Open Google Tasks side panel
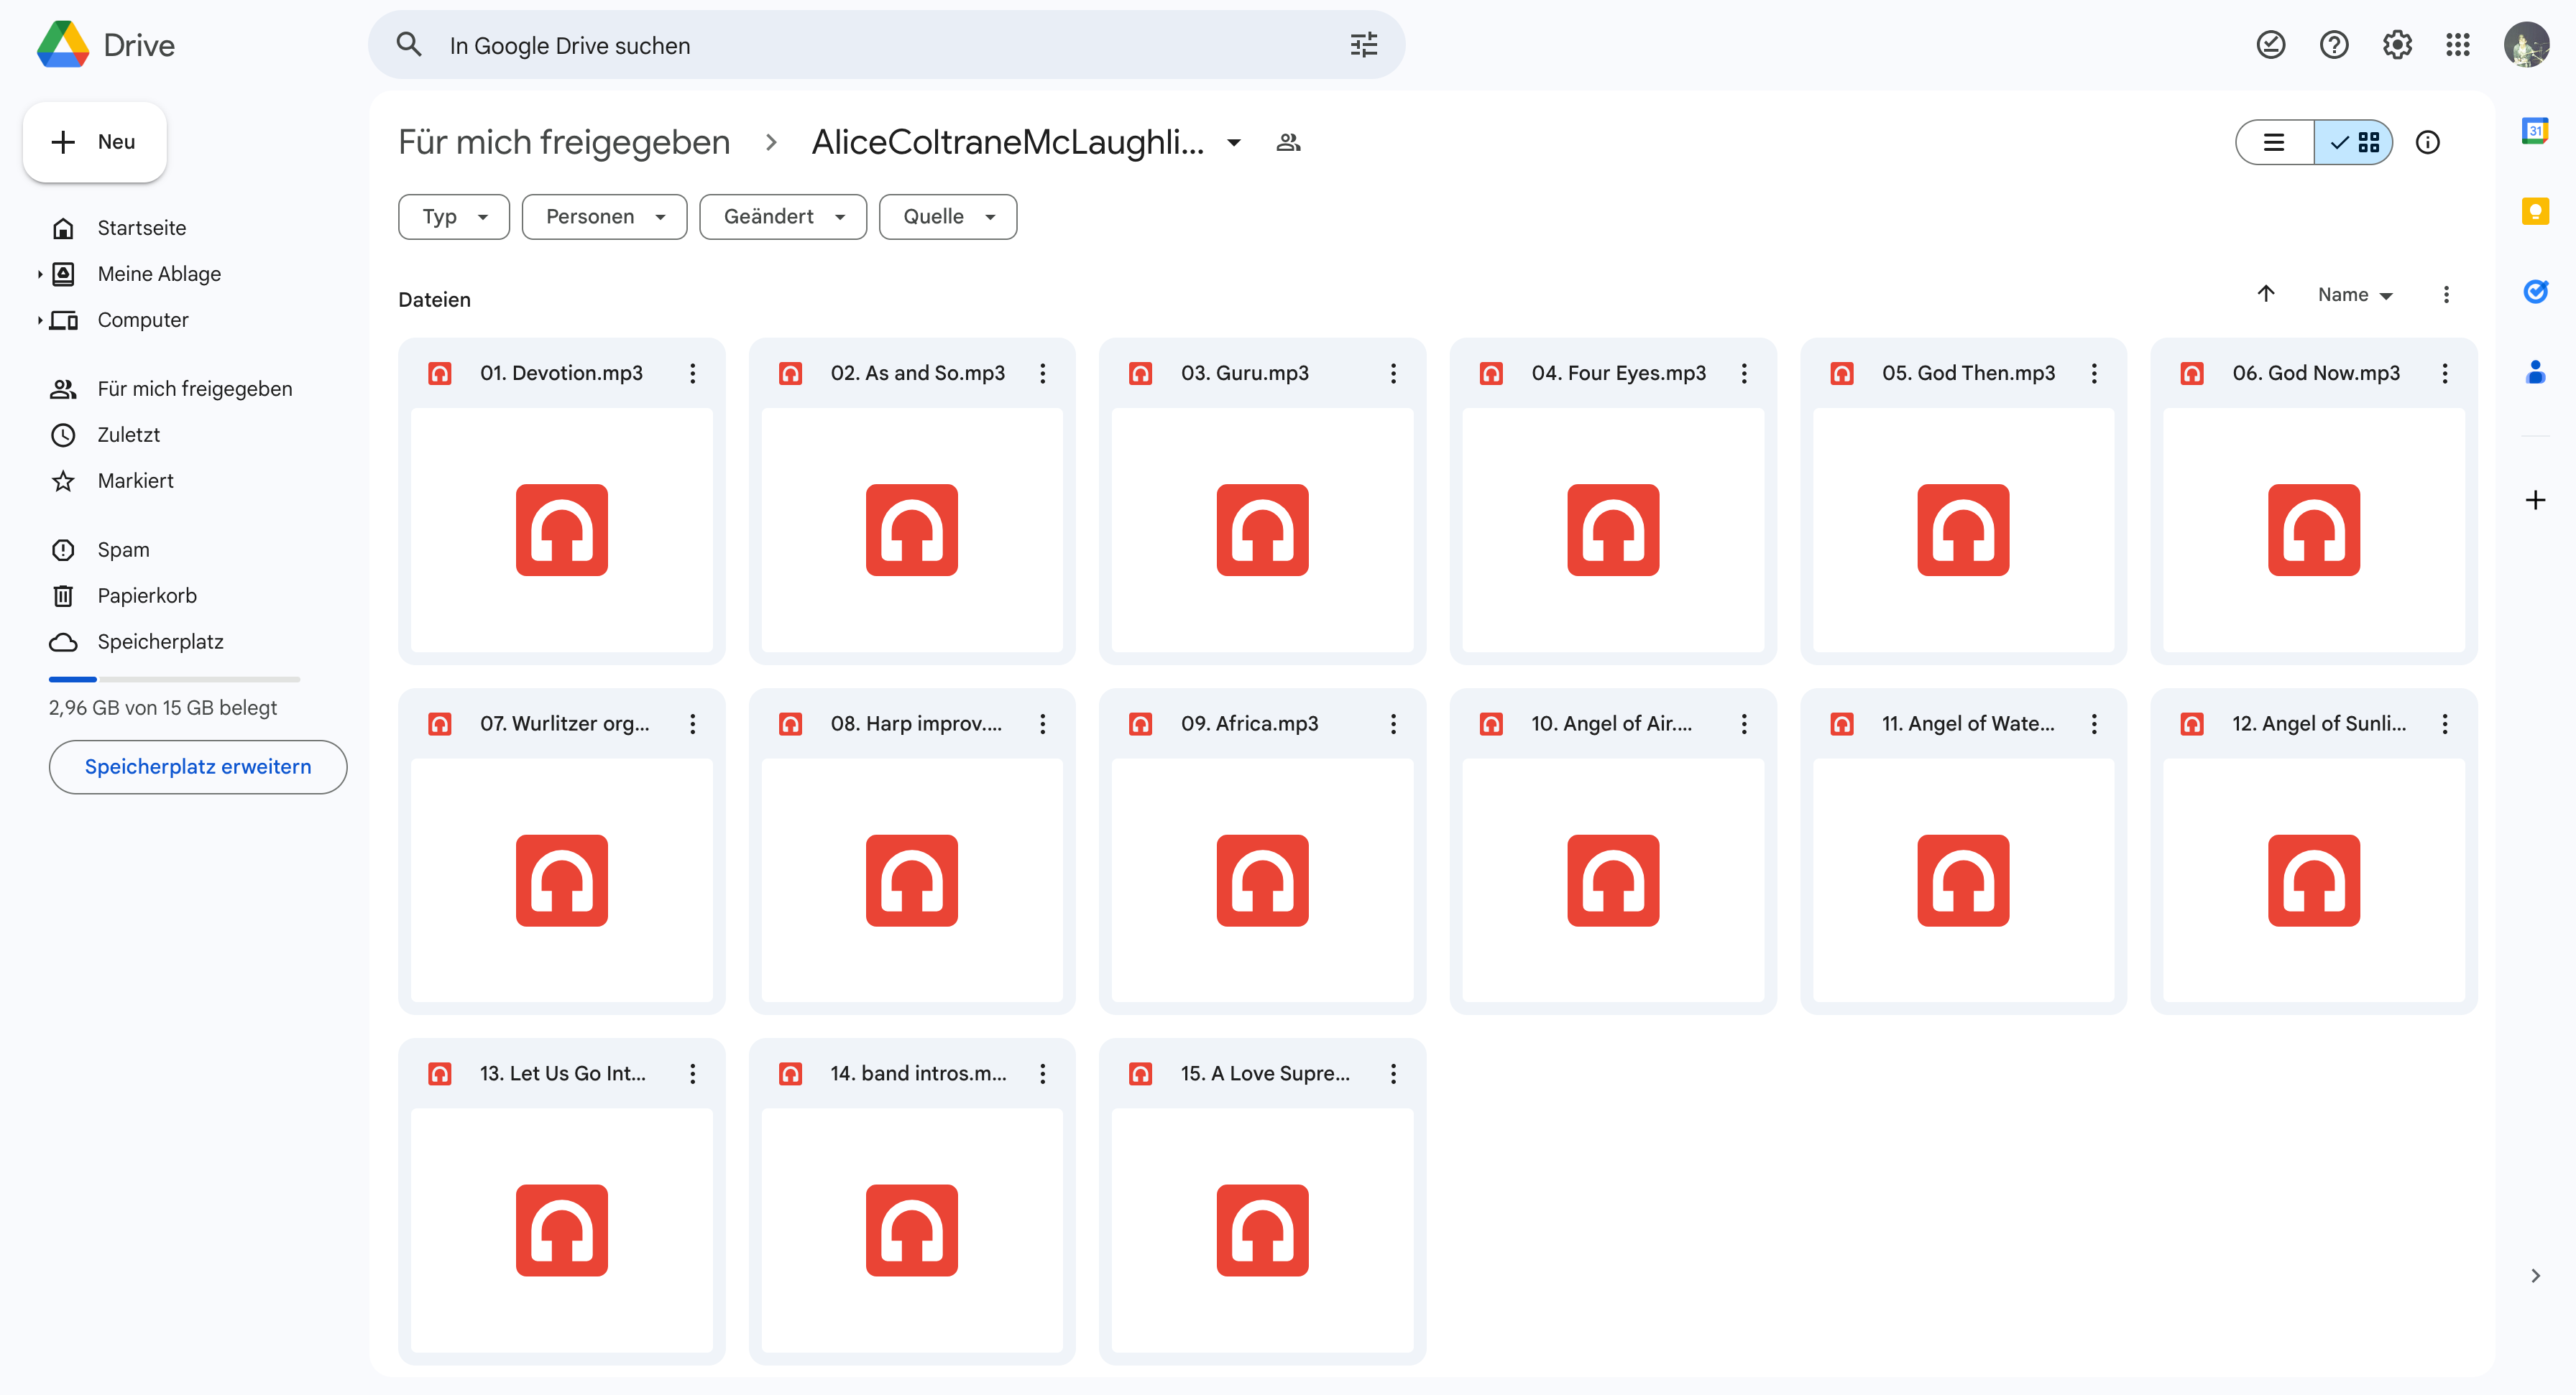Screen dimensions: 2576x1395 (x=2534, y=292)
